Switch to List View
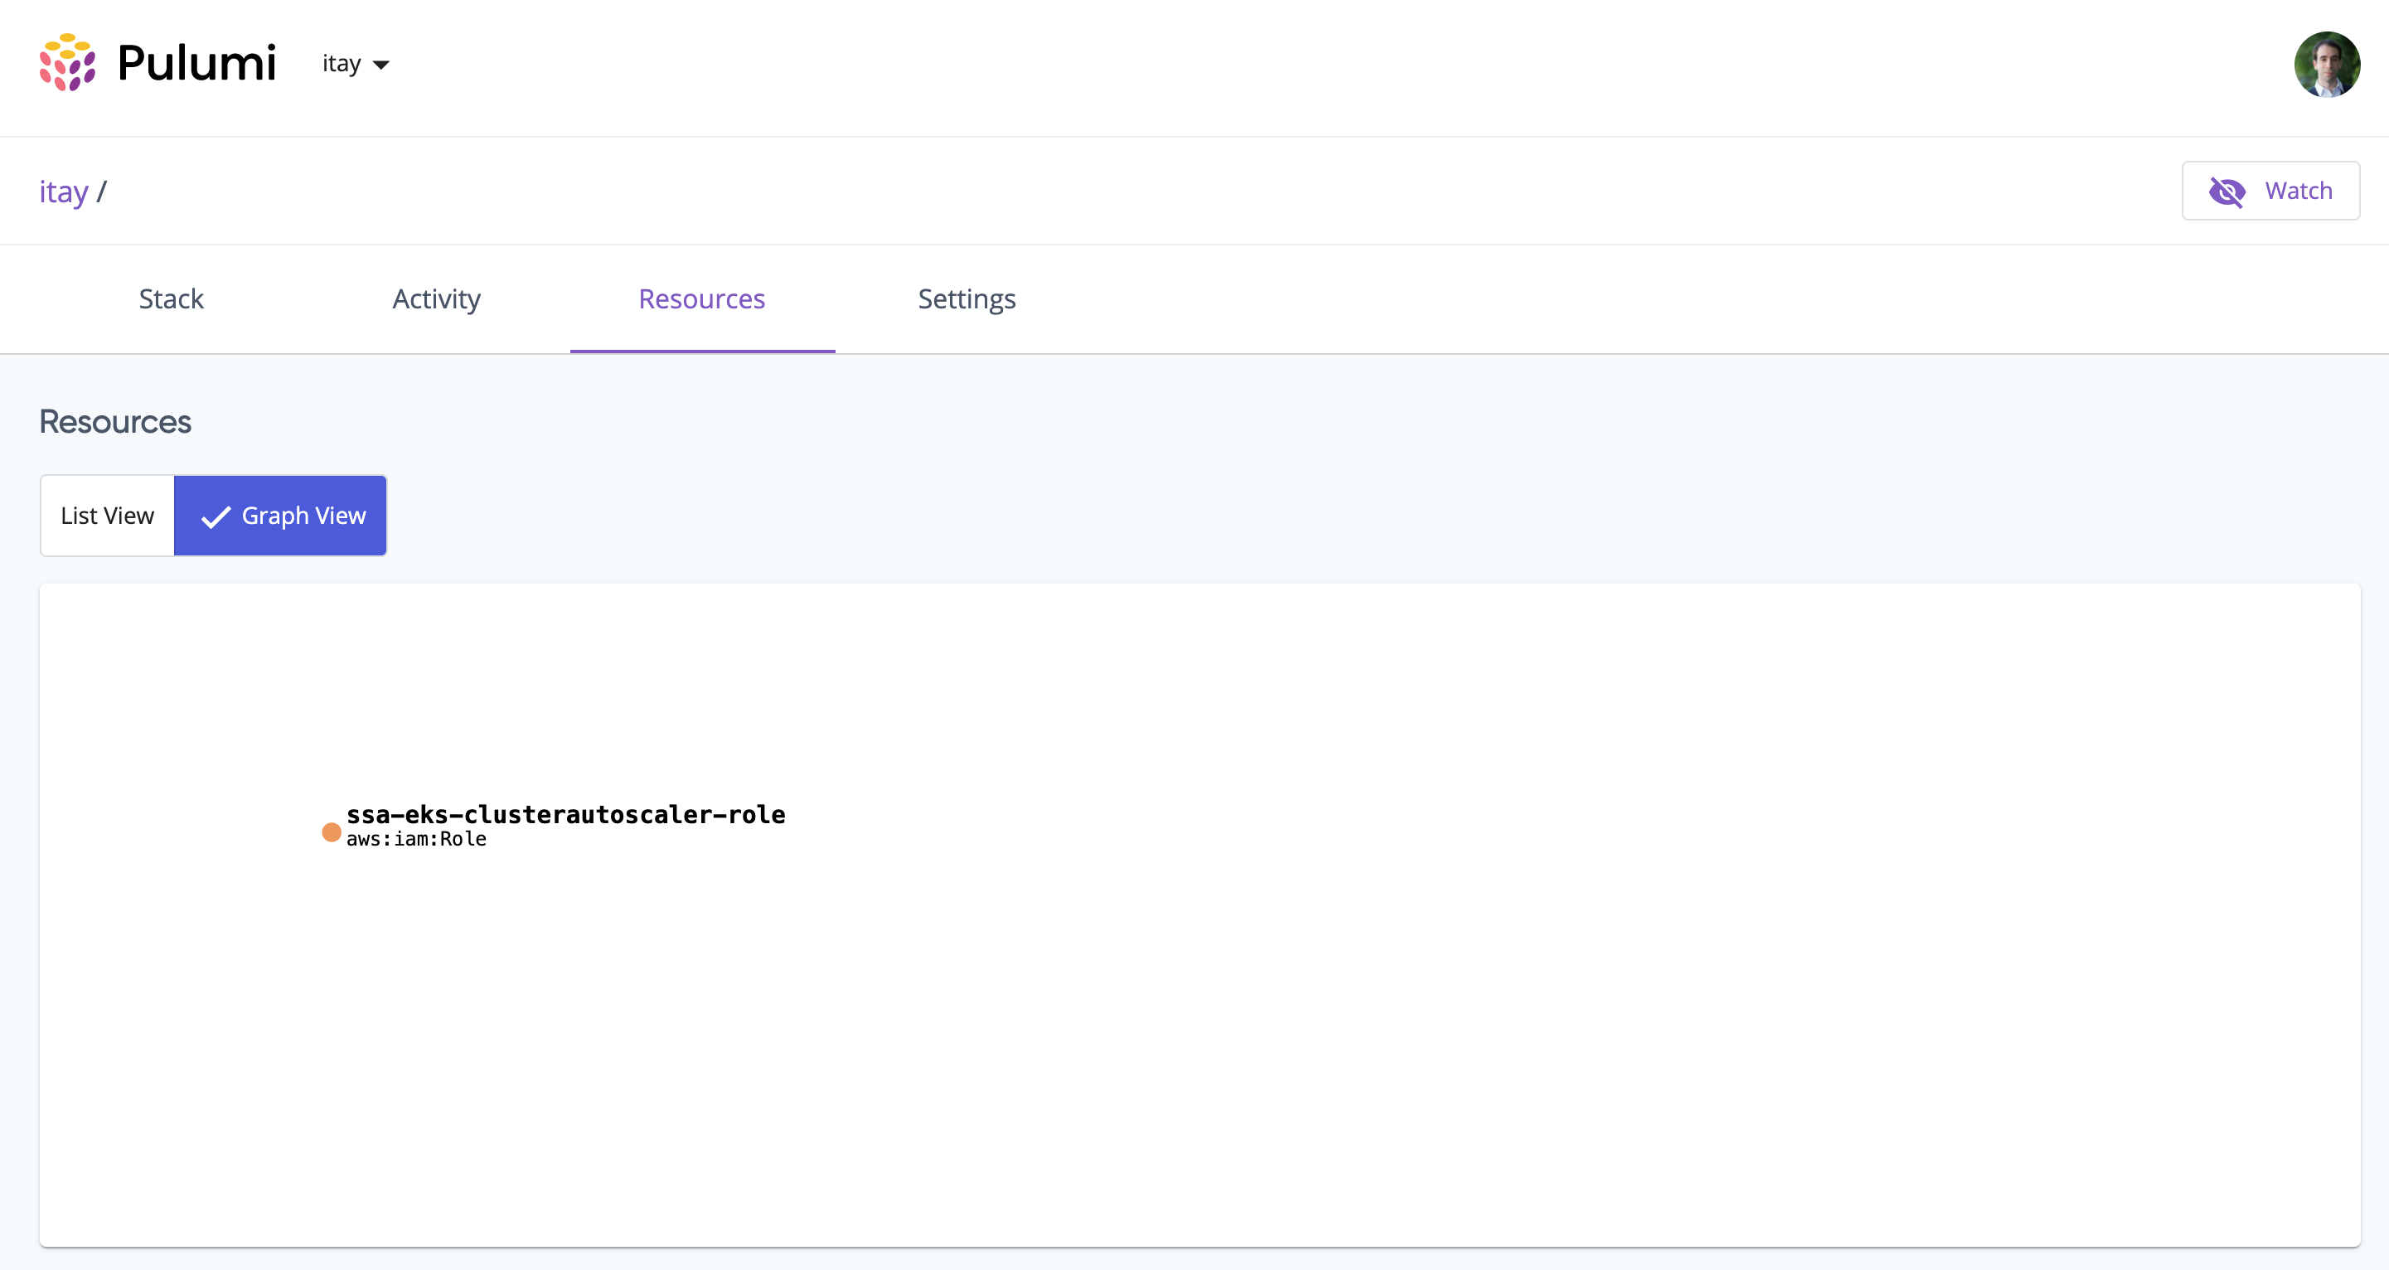Viewport: 2389px width, 1270px height. click(107, 516)
